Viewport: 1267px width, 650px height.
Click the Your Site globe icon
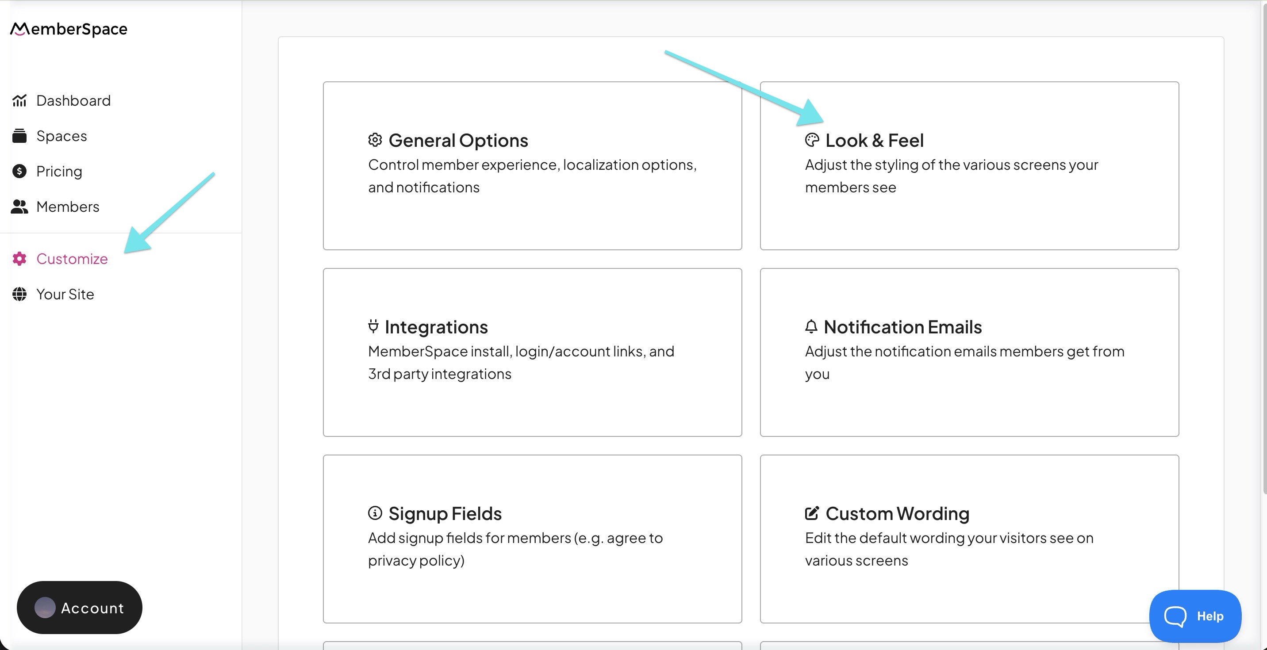[19, 294]
